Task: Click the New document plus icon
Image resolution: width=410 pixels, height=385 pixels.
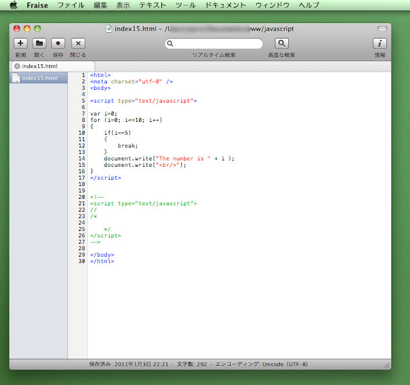Action: pyautogui.click(x=20, y=43)
